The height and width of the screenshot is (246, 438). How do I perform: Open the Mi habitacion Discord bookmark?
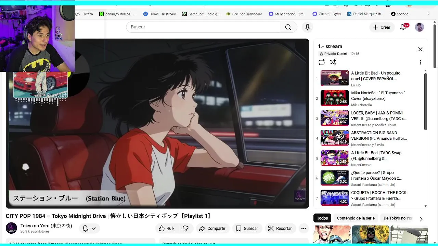point(287,14)
